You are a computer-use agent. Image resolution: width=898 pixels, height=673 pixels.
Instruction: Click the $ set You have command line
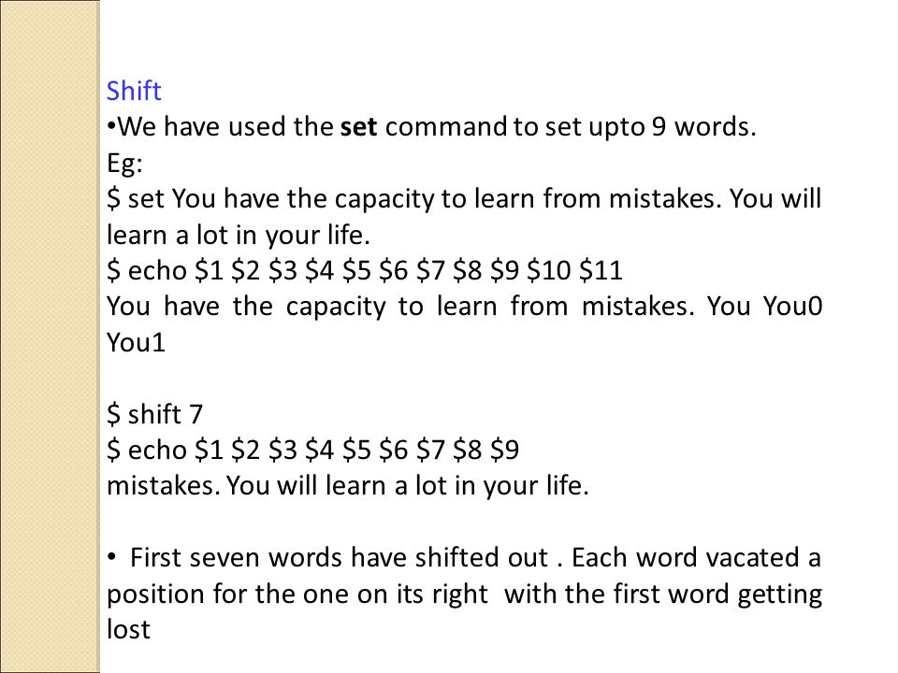coord(464,198)
